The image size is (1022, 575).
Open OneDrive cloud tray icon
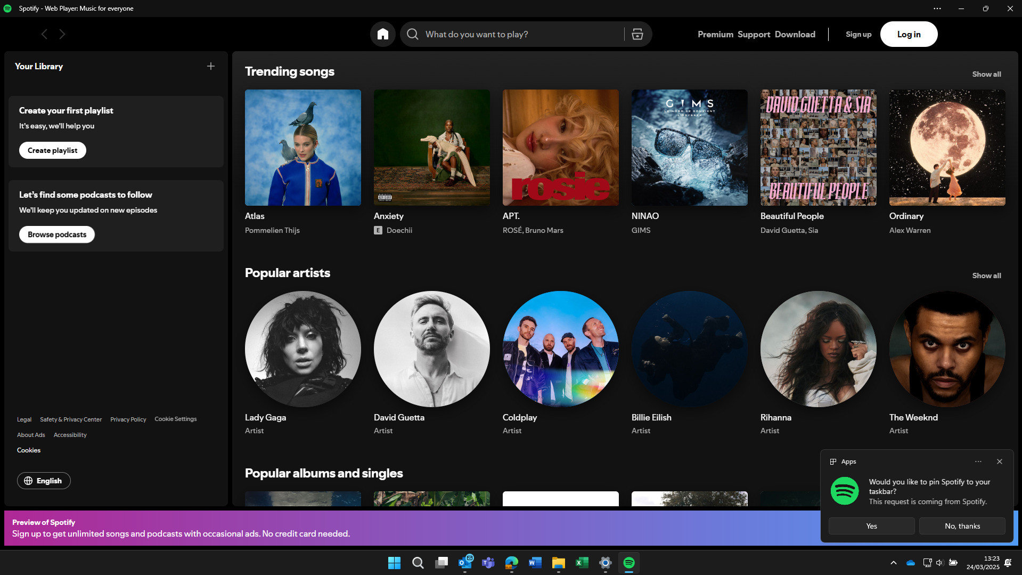(911, 563)
